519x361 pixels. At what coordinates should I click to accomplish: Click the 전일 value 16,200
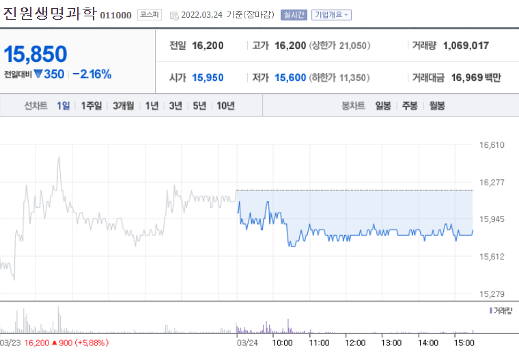[x=208, y=46]
